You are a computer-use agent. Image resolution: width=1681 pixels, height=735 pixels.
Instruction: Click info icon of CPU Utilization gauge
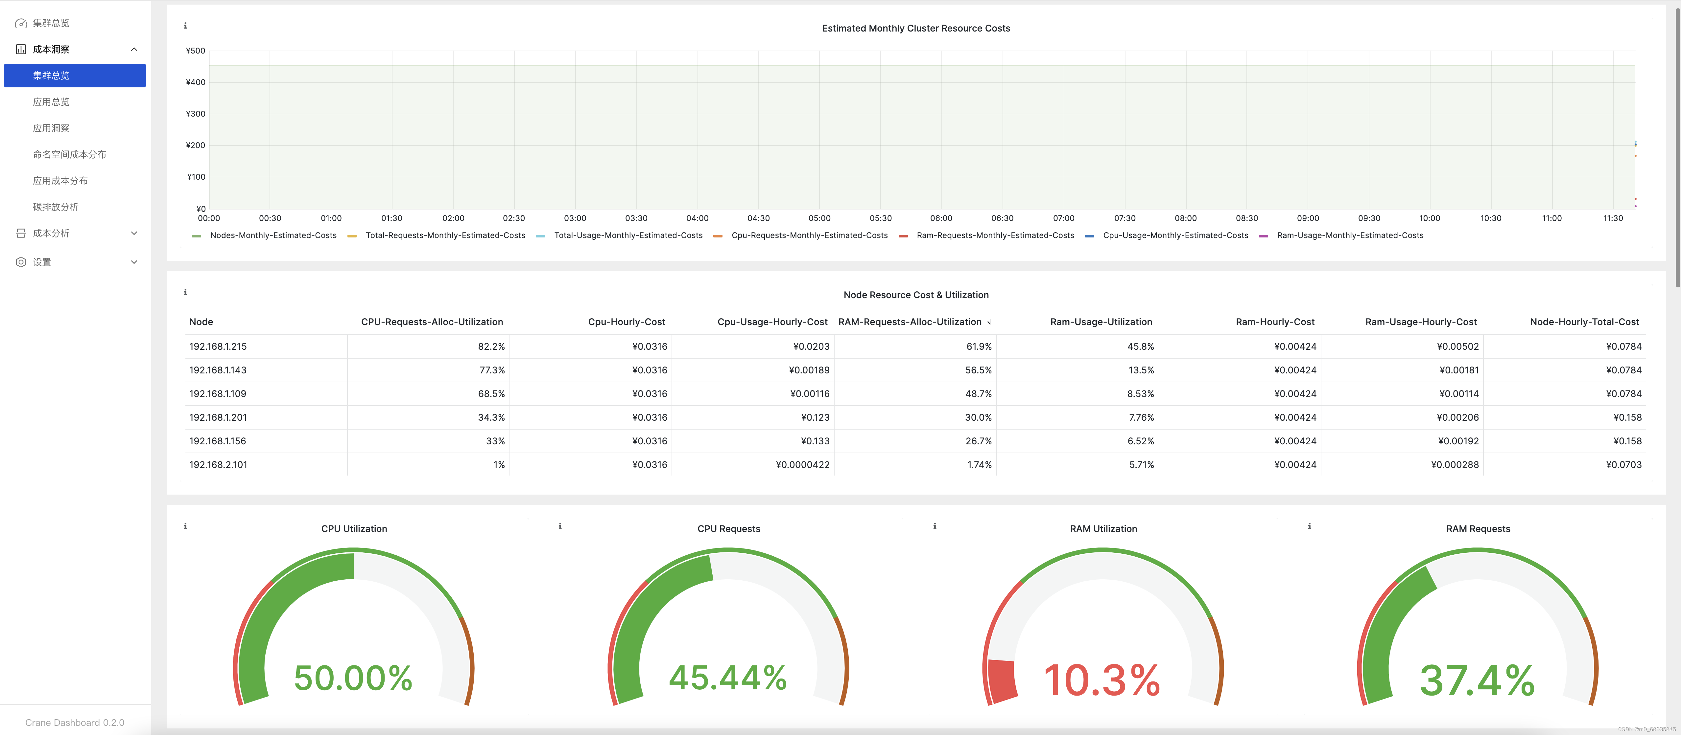coord(185,526)
